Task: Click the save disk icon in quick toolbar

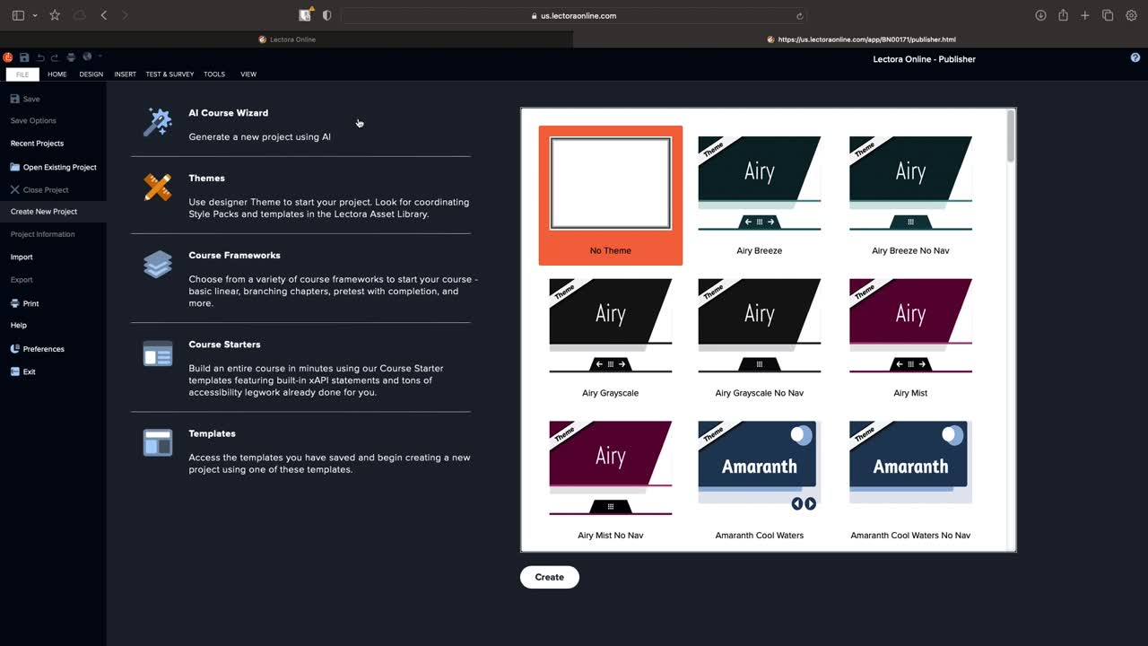Action: pos(24,57)
